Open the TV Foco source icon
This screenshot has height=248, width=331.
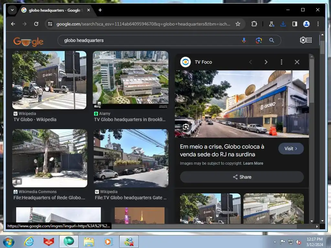click(186, 62)
